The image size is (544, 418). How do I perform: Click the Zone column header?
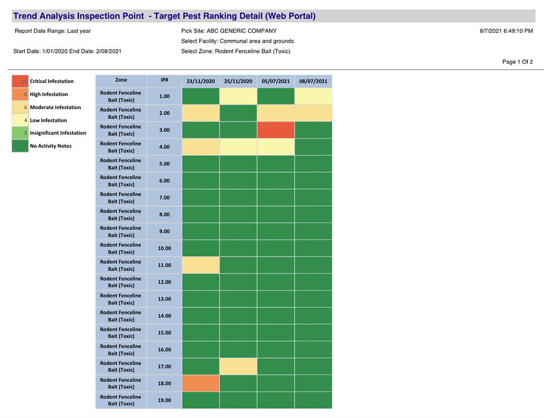[121, 80]
